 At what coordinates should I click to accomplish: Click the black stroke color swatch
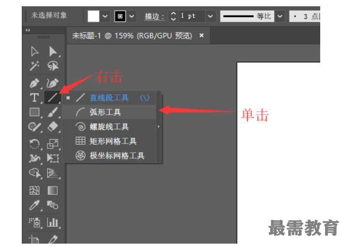[120, 16]
